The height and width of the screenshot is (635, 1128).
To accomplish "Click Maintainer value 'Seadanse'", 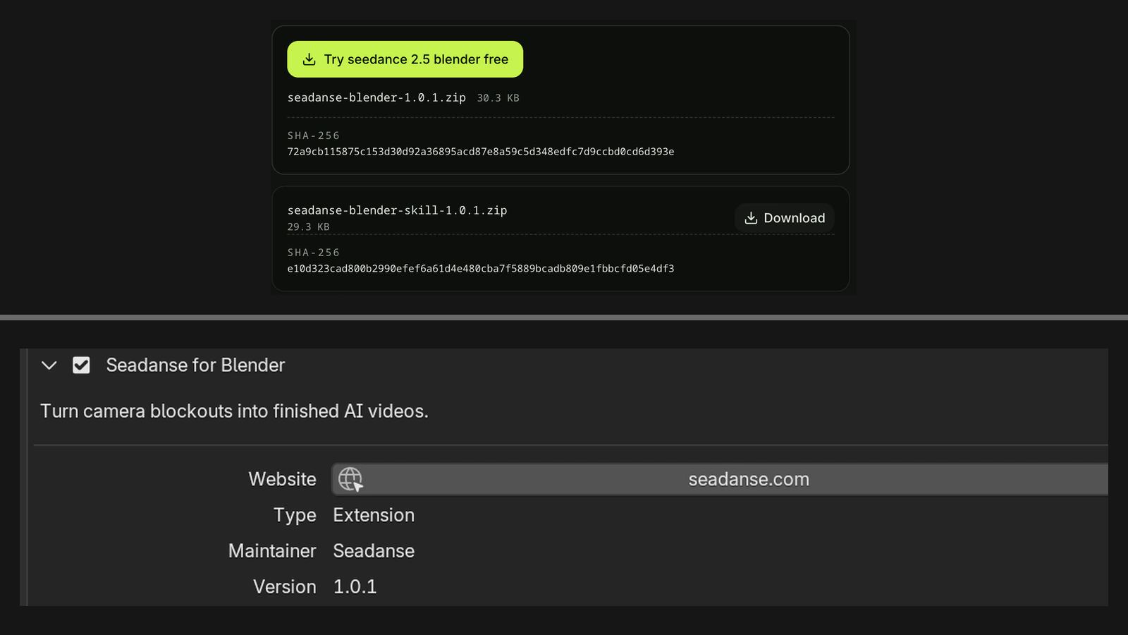I will tap(374, 551).
